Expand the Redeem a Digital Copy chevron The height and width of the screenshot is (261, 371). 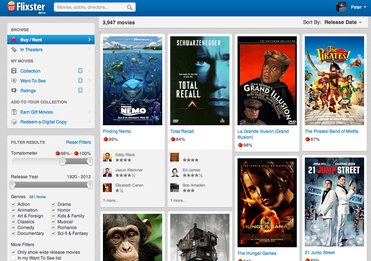89,122
